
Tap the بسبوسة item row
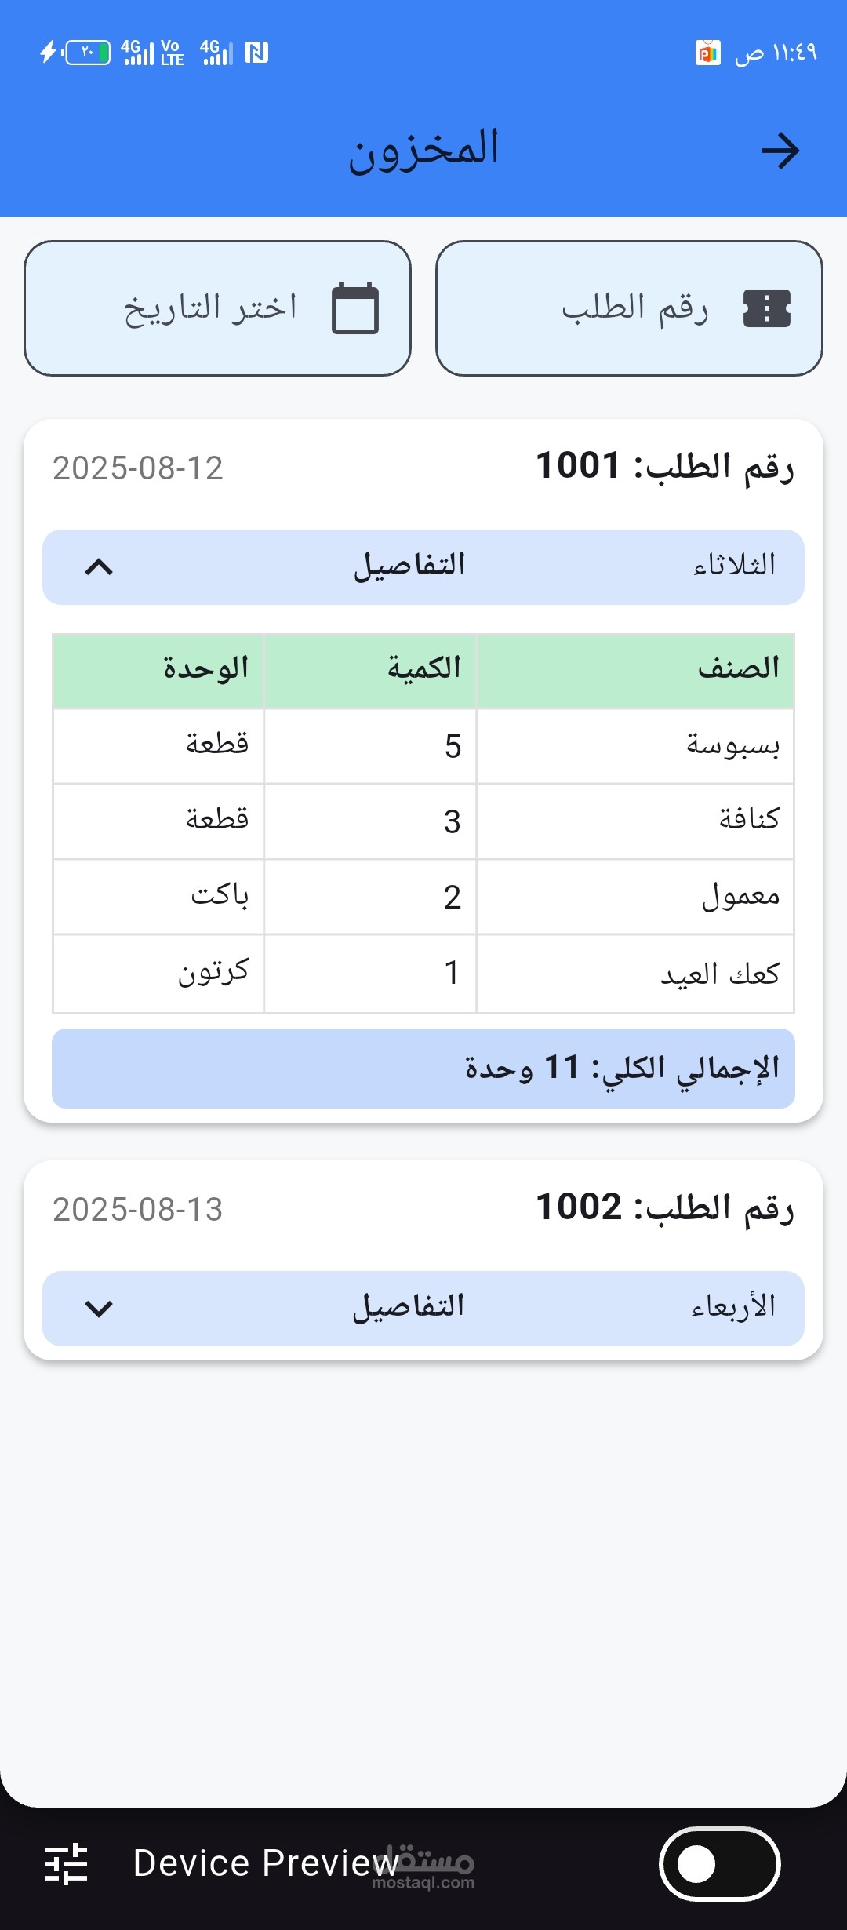[423, 746]
